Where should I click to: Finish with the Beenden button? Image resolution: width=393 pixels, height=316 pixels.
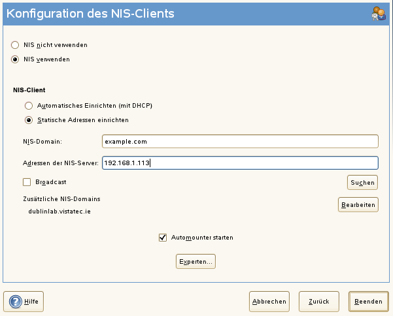(368, 301)
